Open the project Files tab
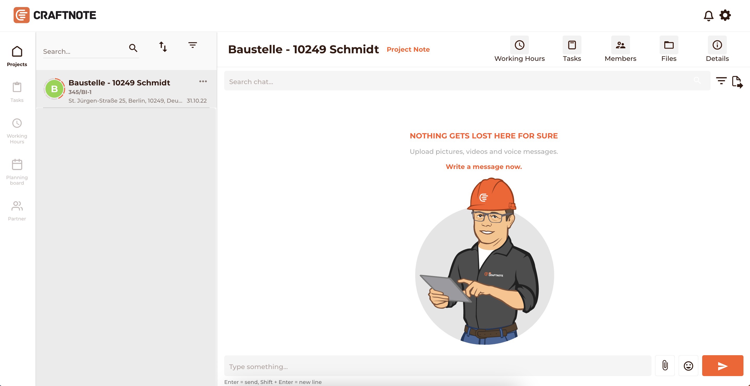This screenshot has width=750, height=386. pos(668,49)
